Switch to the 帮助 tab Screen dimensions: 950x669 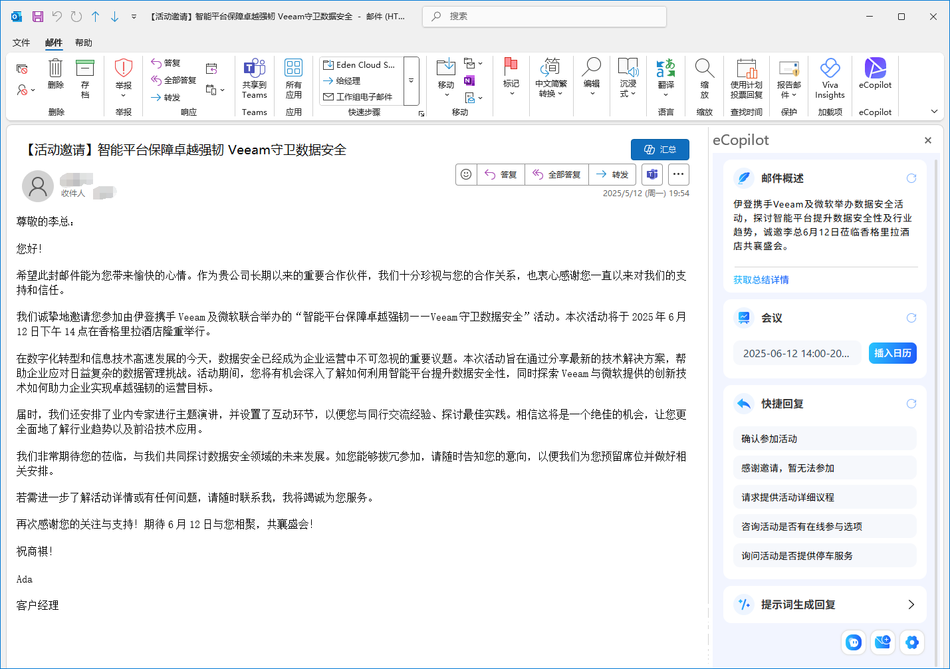click(x=83, y=42)
